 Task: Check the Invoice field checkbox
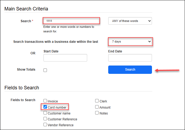[45, 101]
